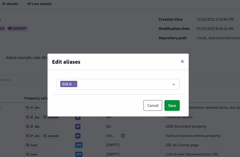Click the IP_biz tag in the SOW document row
This screenshot has width=240, height=157.
(x=32, y=126)
